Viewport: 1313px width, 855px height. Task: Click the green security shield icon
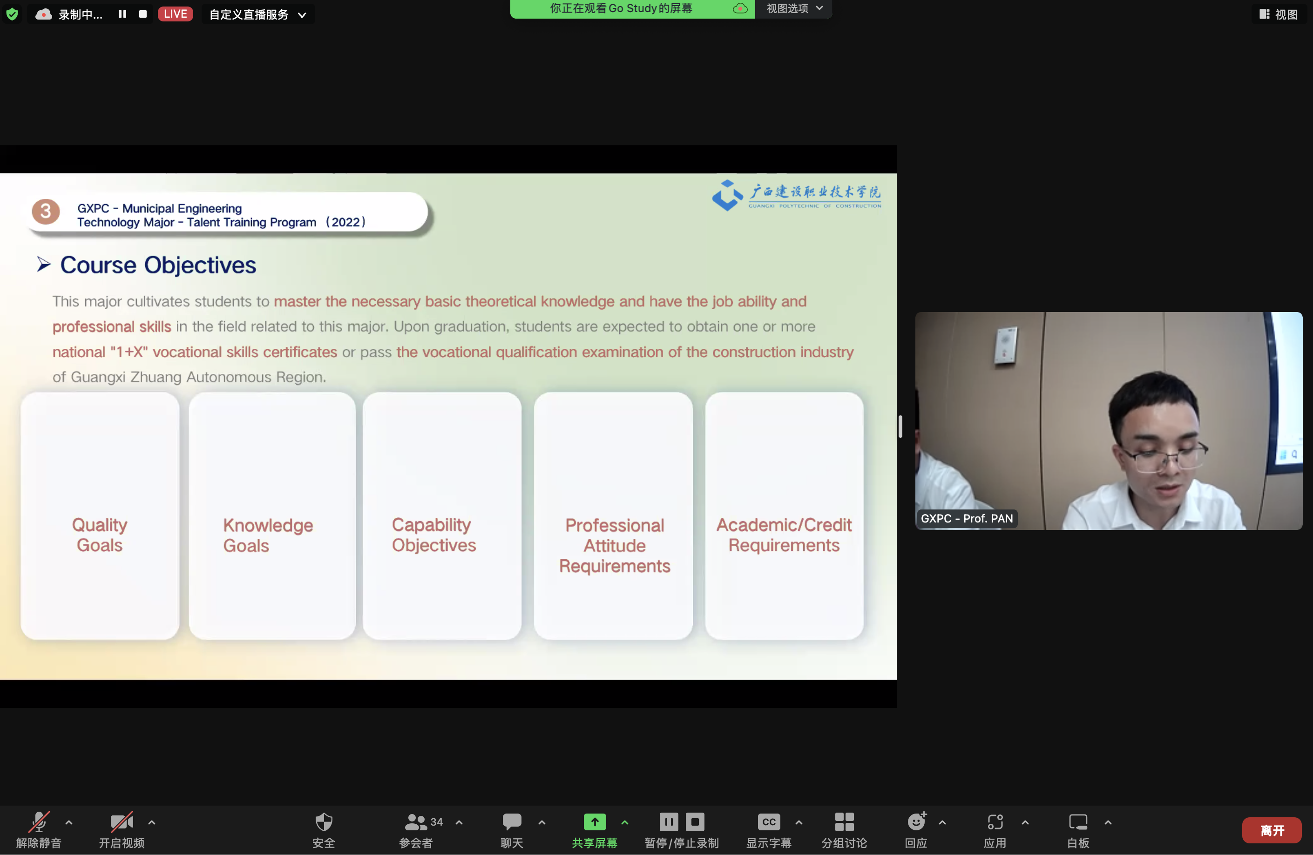pyautogui.click(x=12, y=14)
